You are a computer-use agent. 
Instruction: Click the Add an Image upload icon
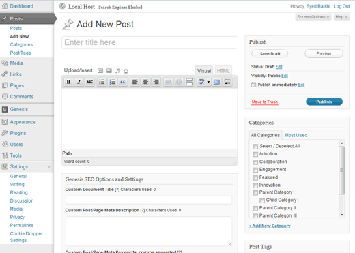tap(100, 71)
